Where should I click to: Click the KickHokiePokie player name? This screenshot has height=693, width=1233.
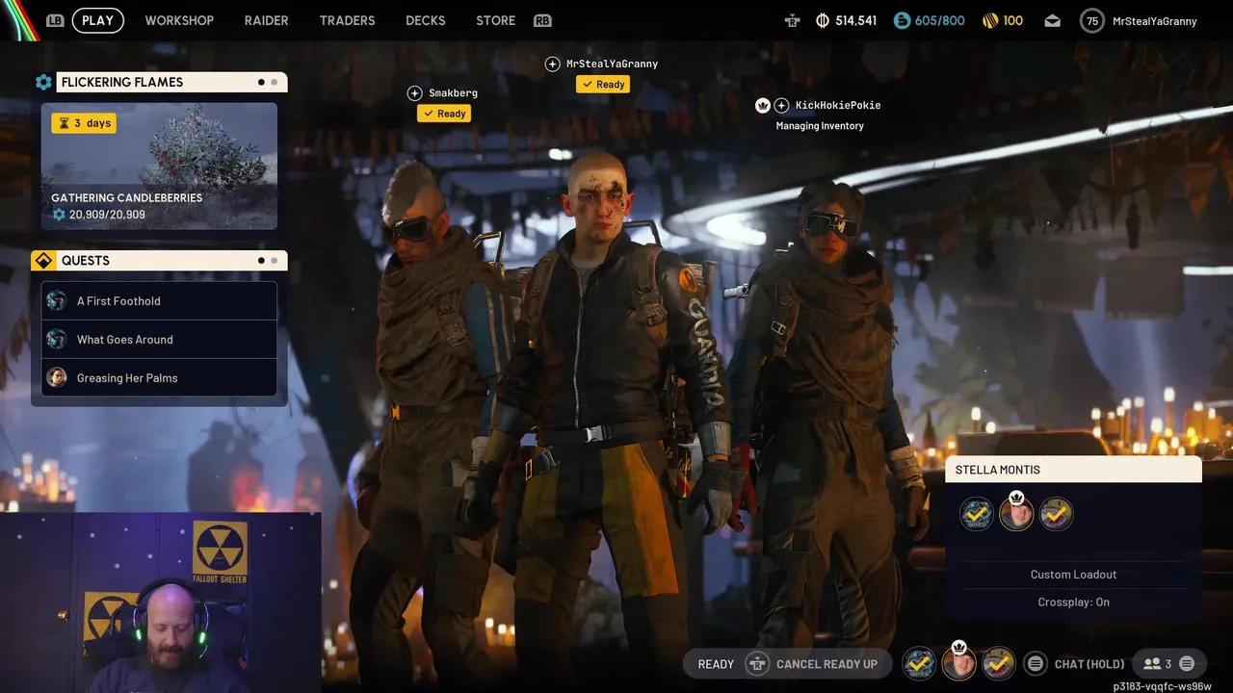pyautogui.click(x=838, y=105)
